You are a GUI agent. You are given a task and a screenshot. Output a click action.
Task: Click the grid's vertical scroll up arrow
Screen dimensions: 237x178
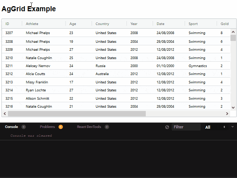tap(233, 32)
